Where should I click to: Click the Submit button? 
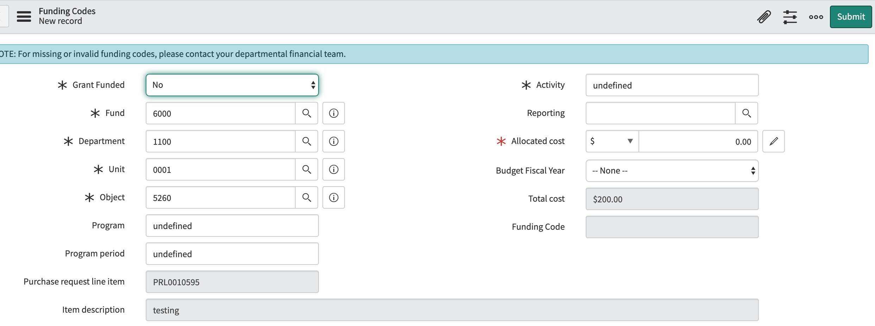tap(850, 16)
